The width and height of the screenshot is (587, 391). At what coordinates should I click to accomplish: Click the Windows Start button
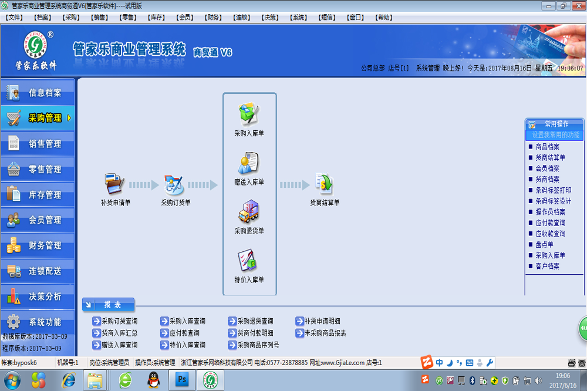point(12,380)
